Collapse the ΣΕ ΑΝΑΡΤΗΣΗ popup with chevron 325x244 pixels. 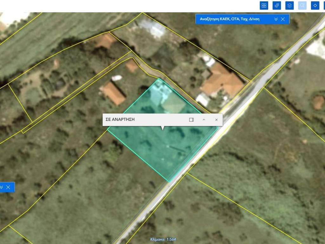[204, 120]
